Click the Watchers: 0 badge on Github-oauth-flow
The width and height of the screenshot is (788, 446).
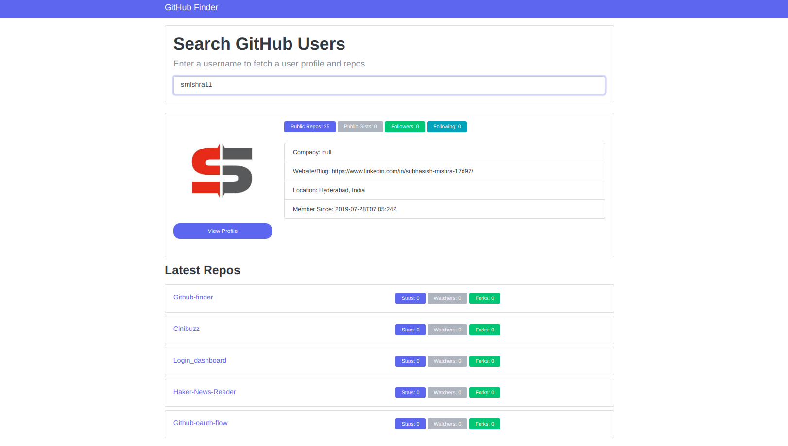[x=447, y=424]
